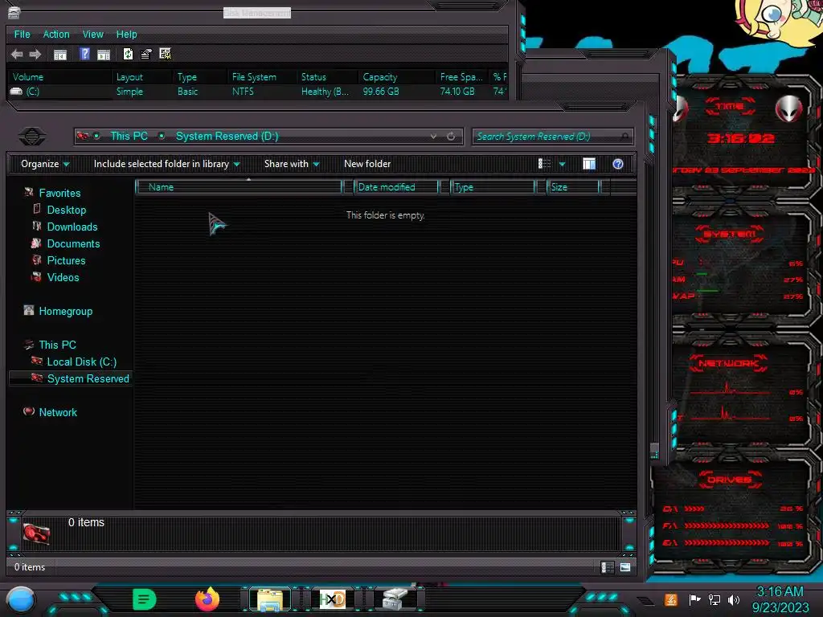823x617 pixels.
Task: Click the Help icon in Disk Management toolbar
Action: point(84,54)
